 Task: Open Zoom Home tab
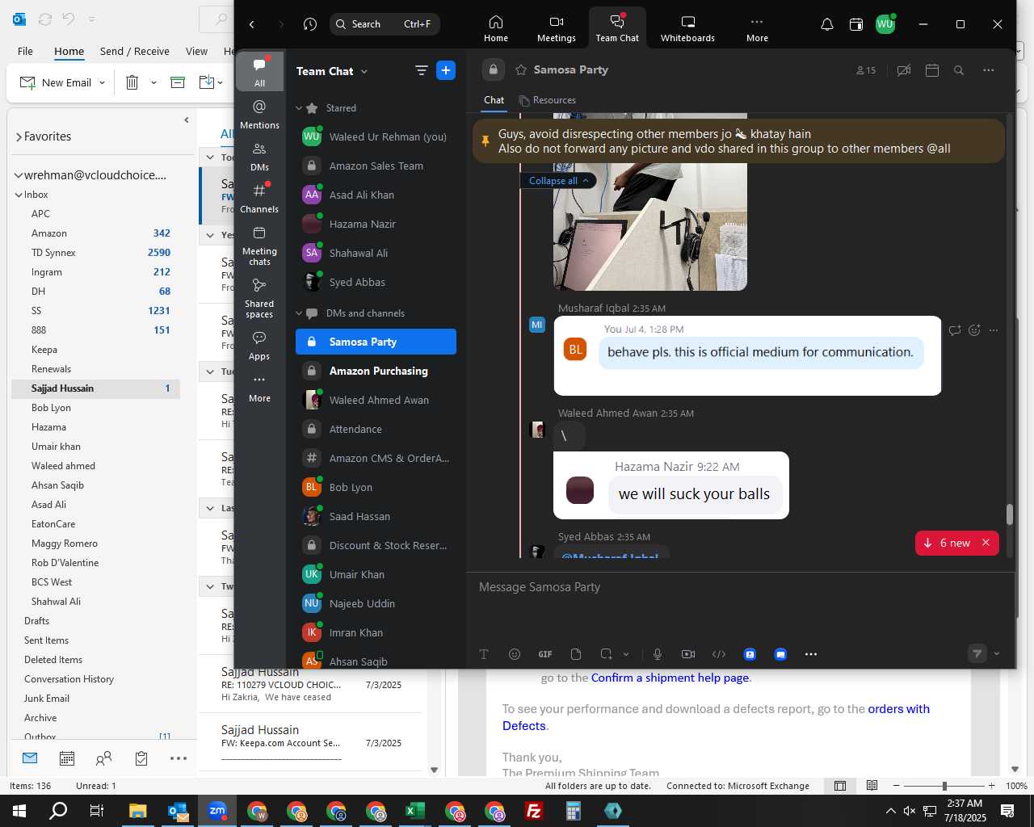point(496,28)
